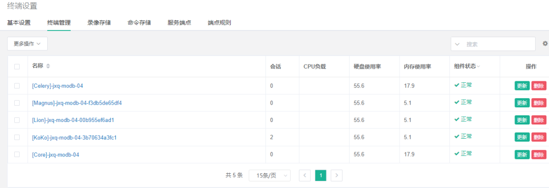Click 共 5 条 total count text
Viewport: 549px width, 188px height.
[234, 175]
